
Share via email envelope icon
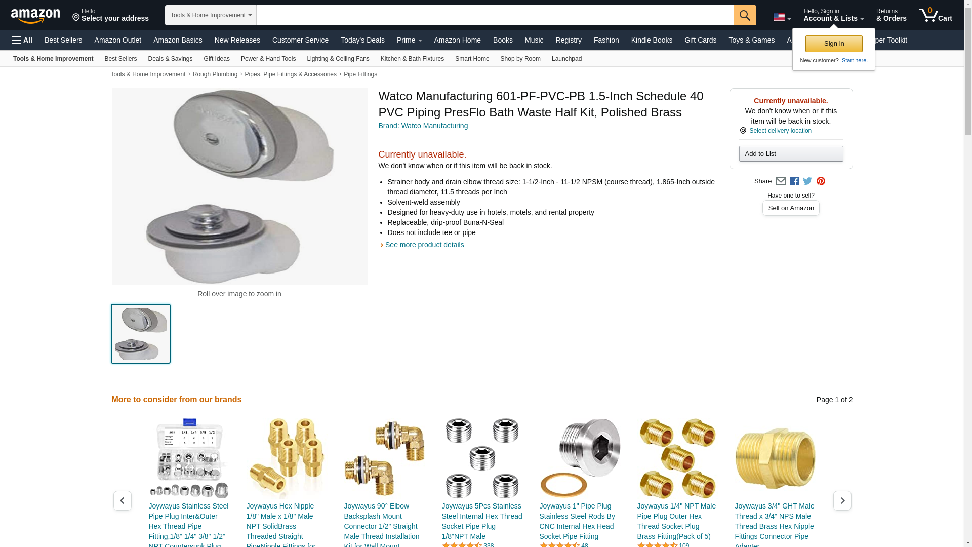[x=781, y=181]
